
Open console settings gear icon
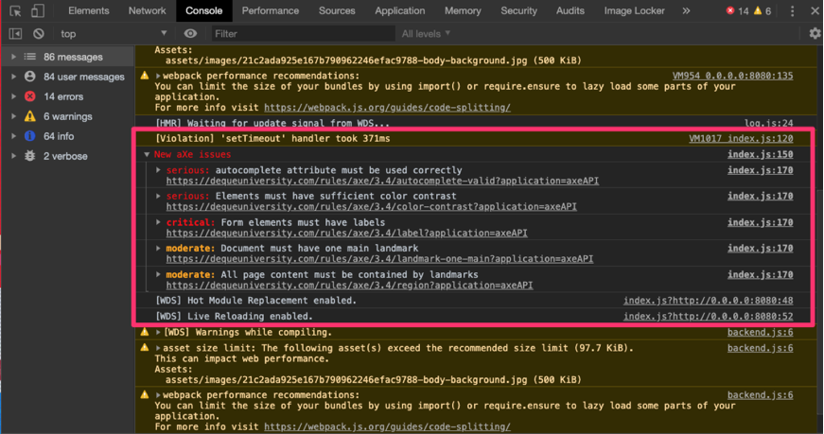tap(815, 34)
